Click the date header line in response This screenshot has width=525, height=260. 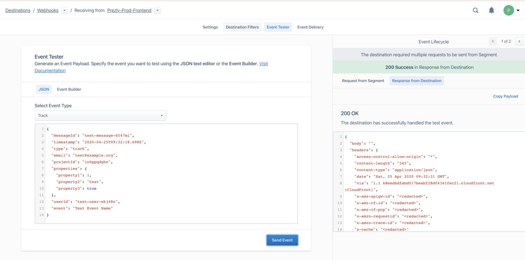tap(402, 177)
